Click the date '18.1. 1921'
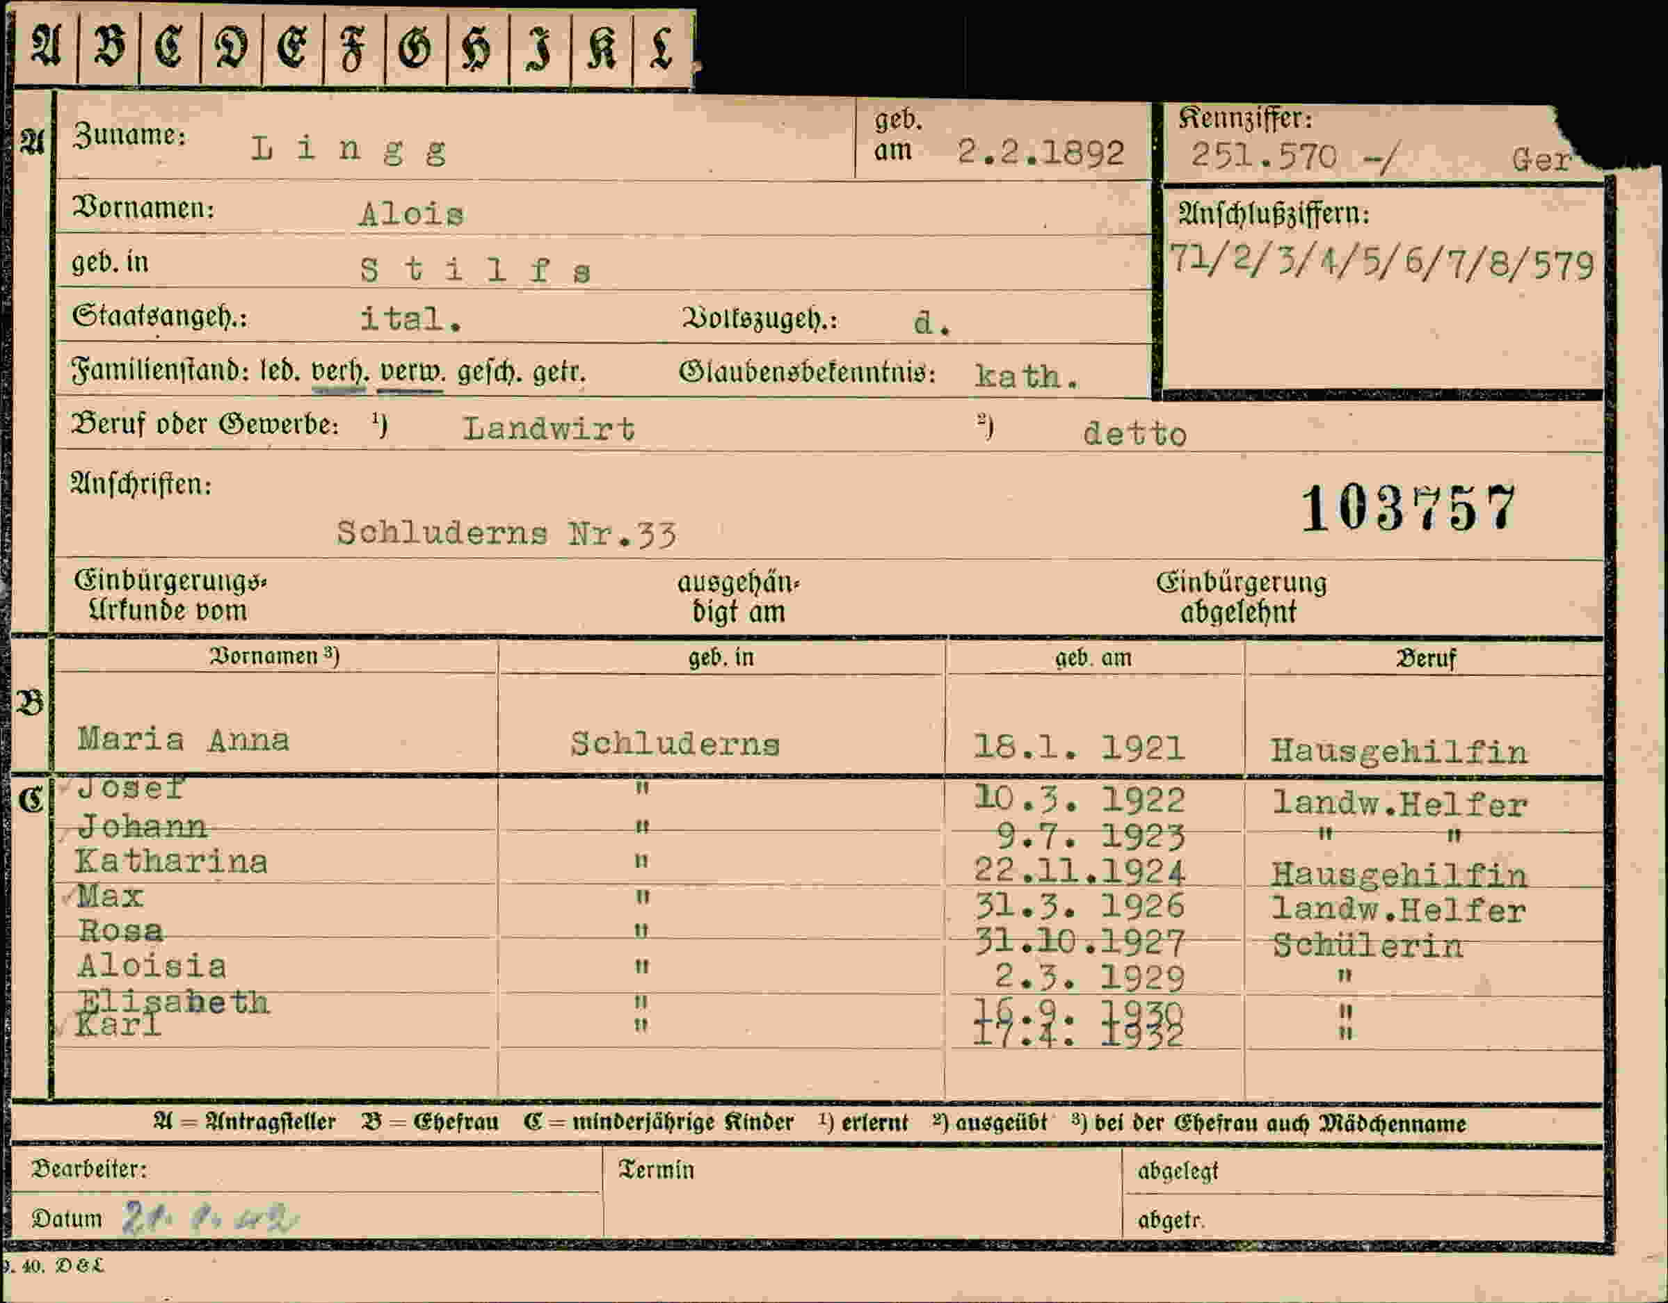Screen dimensions: 1668x1303 coord(1079,747)
